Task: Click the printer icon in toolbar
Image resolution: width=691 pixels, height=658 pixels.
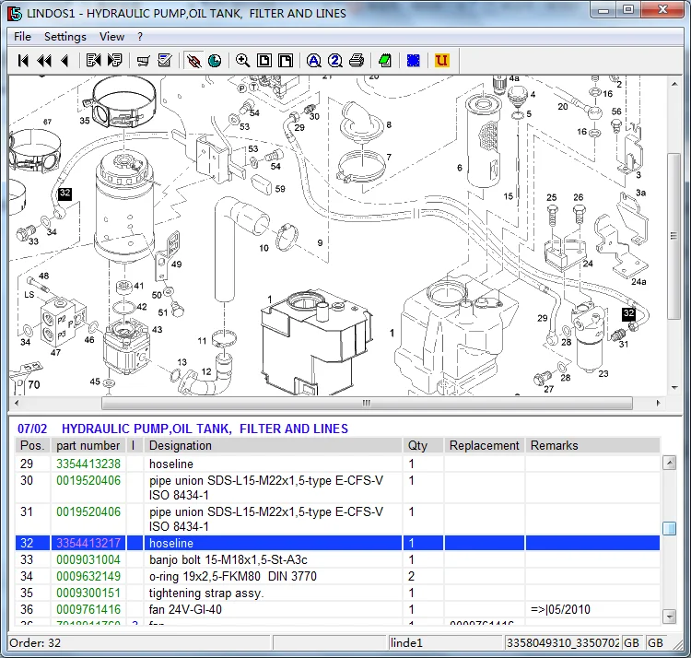Action: (x=357, y=61)
